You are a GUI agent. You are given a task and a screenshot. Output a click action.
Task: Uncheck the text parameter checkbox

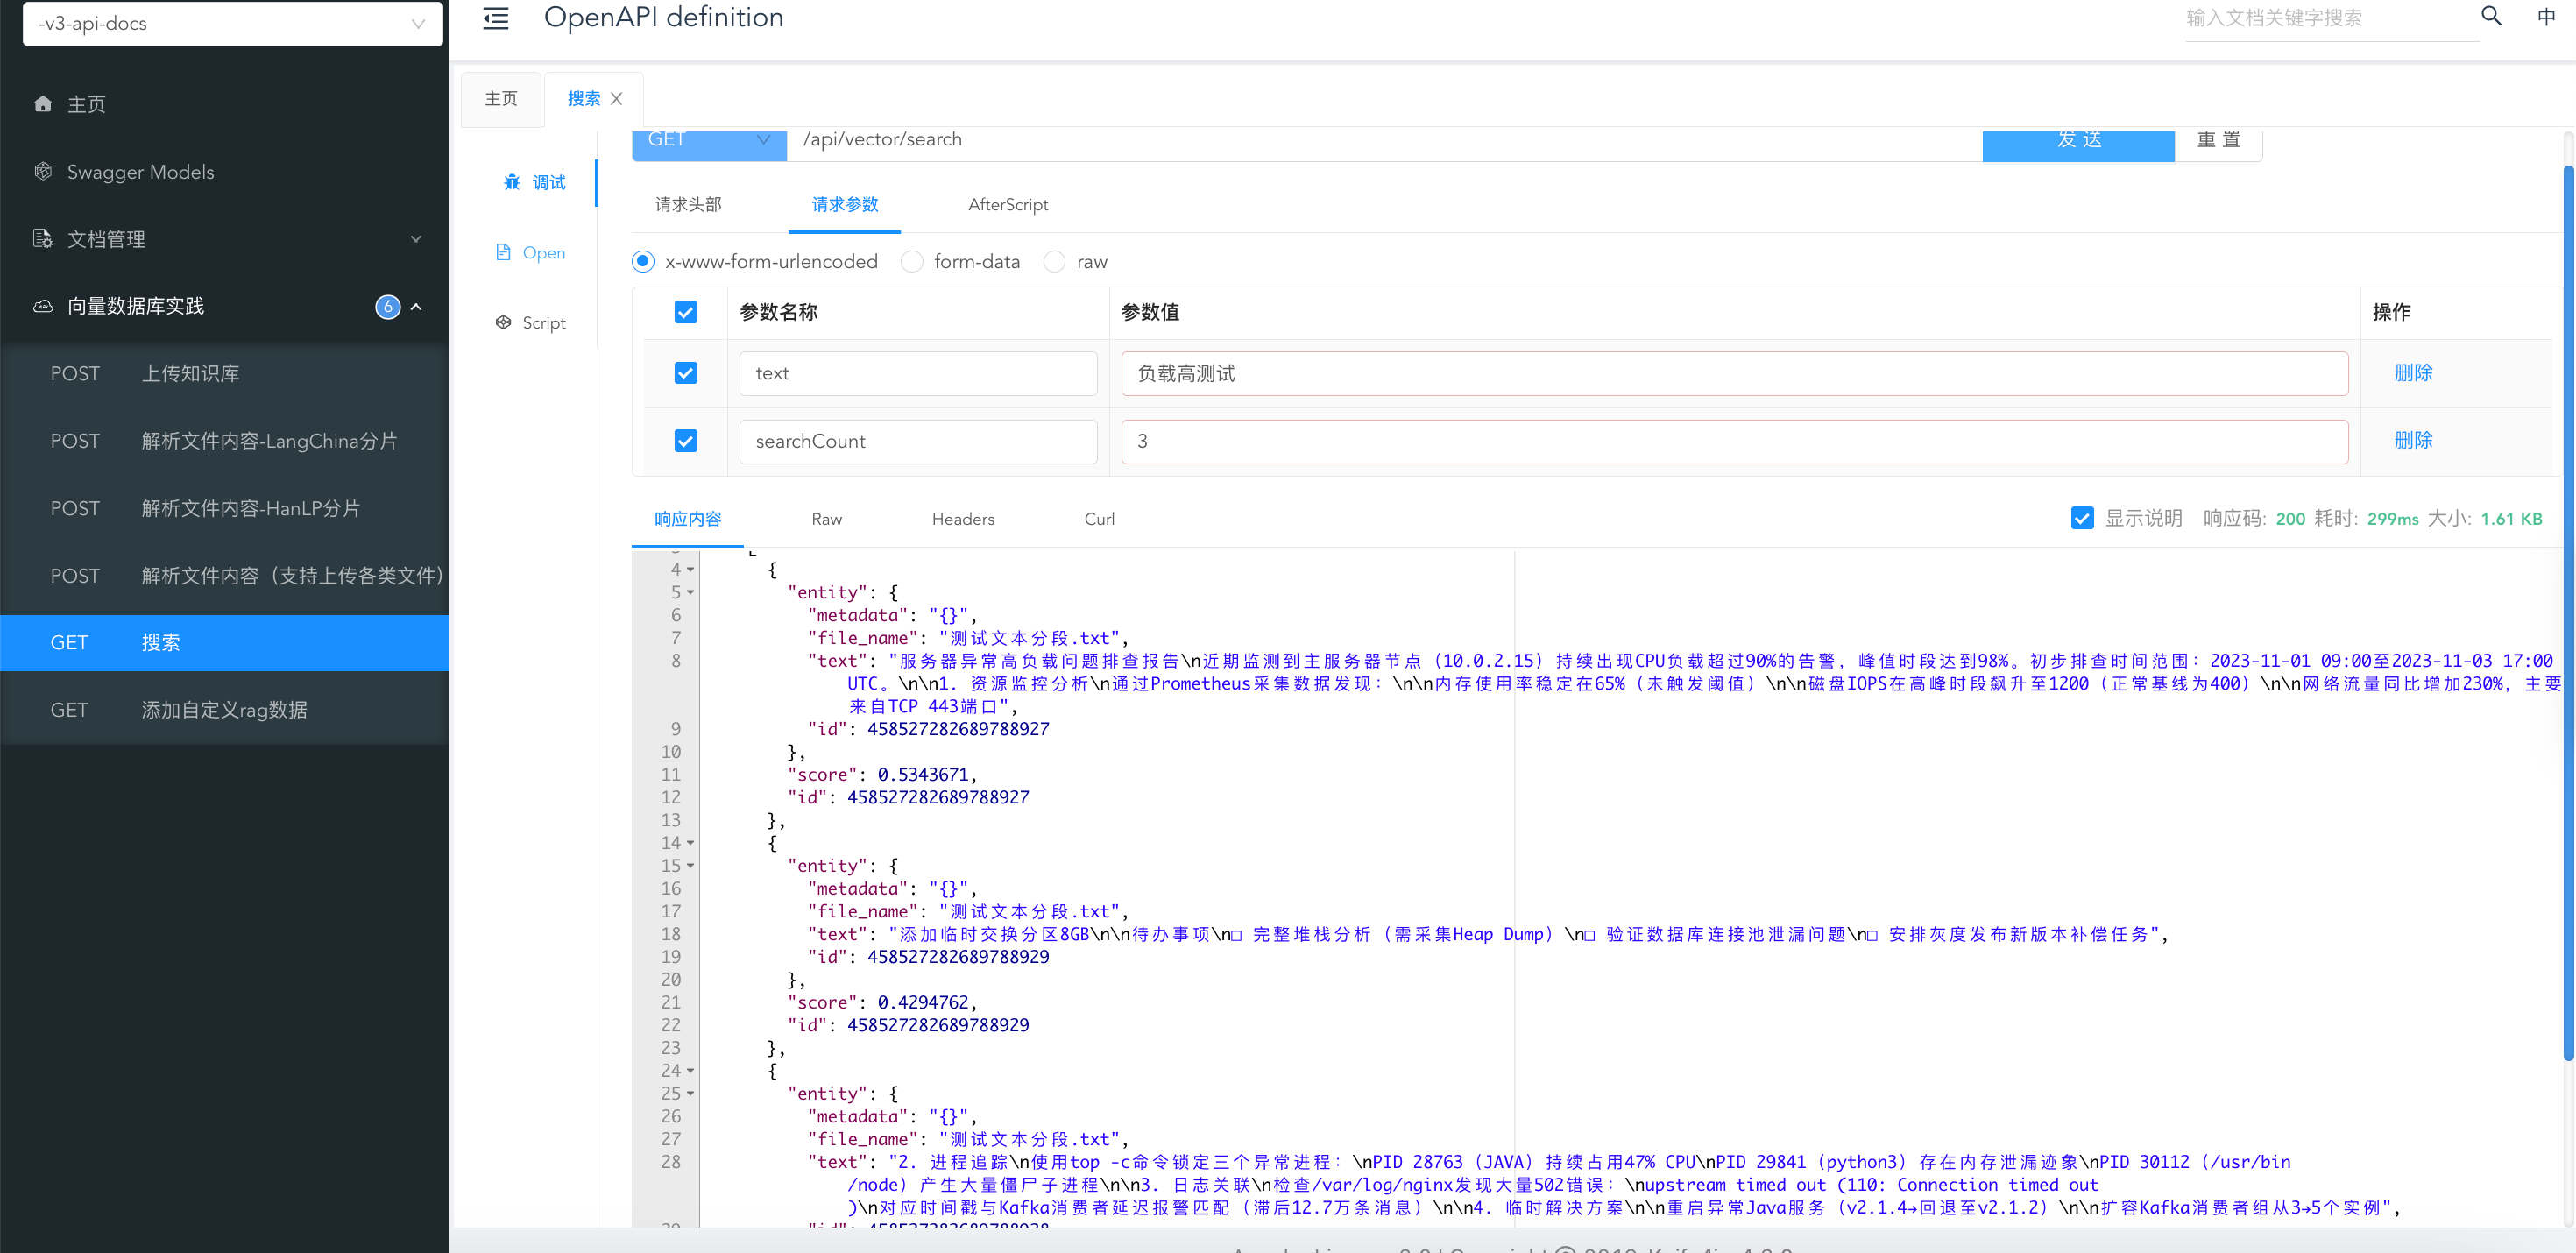pos(685,373)
